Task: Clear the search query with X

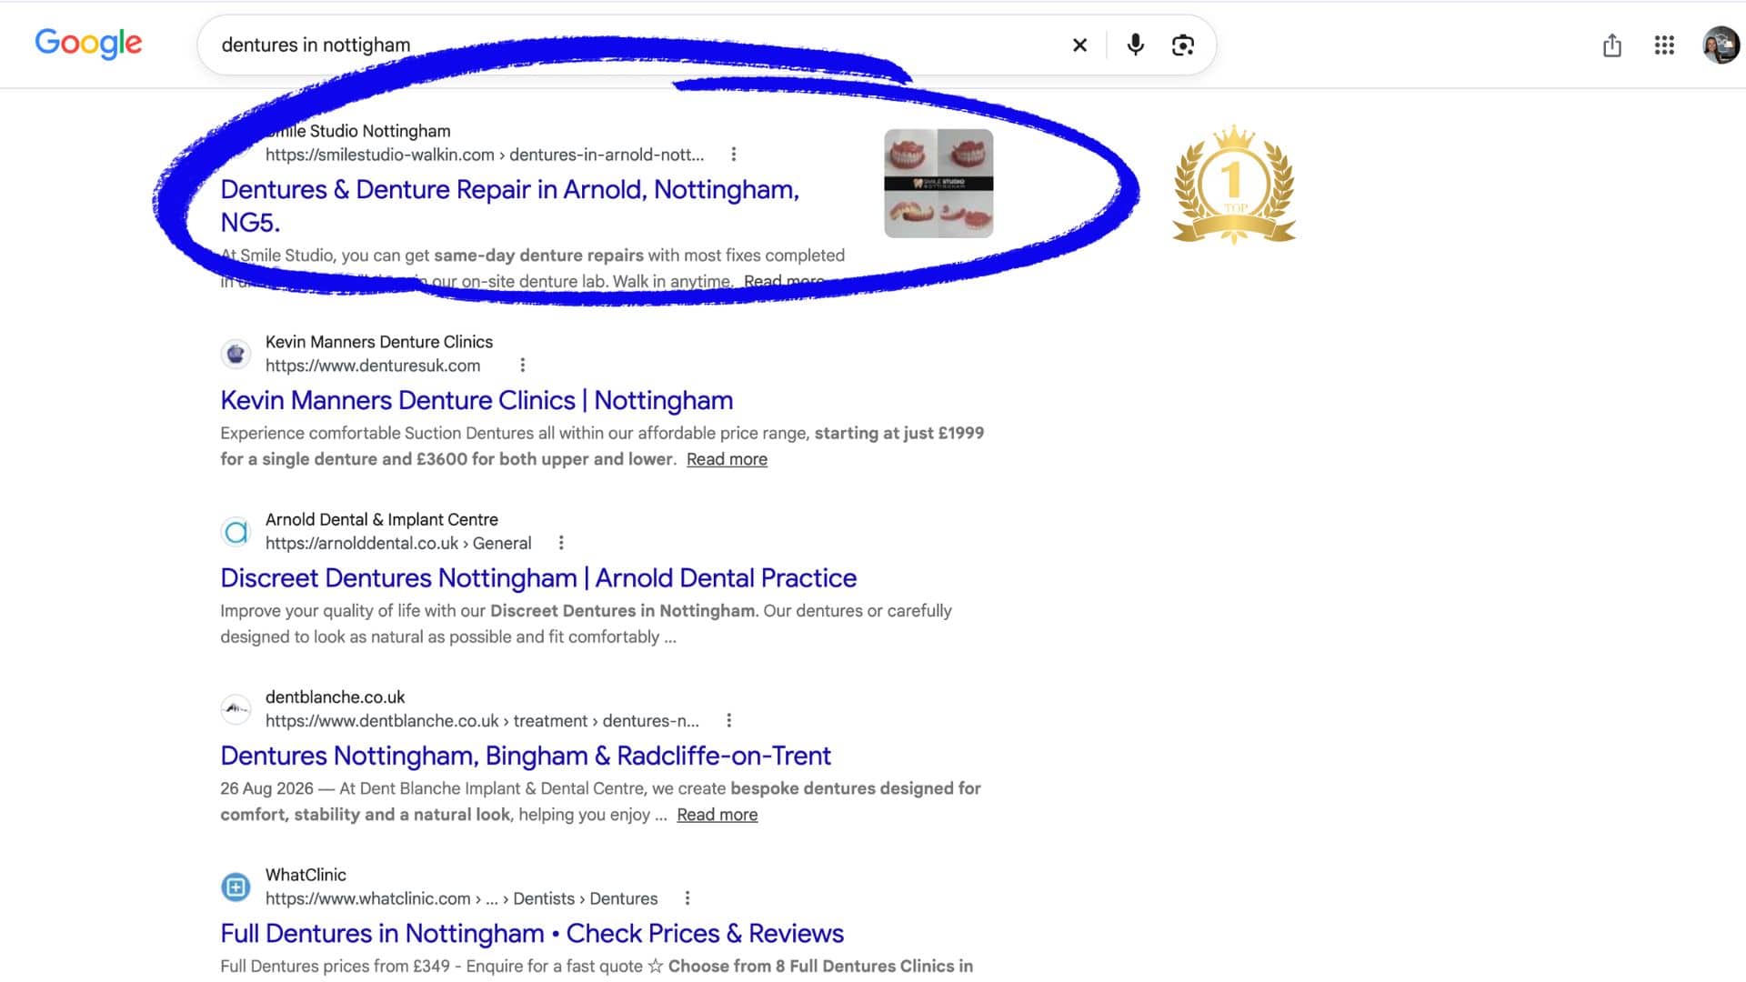Action: (1079, 45)
